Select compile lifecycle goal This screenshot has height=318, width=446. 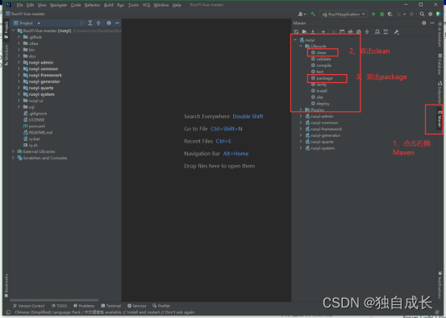coord(321,65)
